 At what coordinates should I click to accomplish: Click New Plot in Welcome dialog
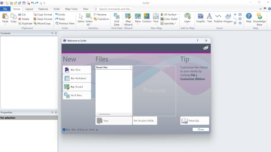tap(77, 70)
